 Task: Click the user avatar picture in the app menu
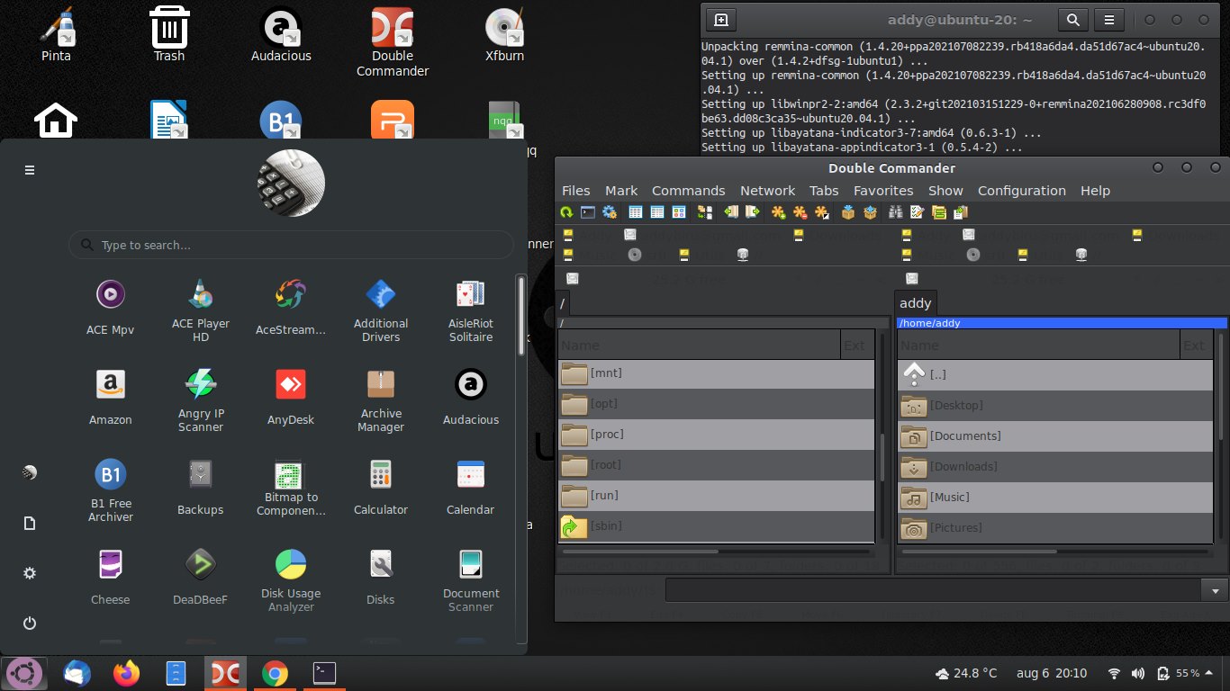point(291,184)
